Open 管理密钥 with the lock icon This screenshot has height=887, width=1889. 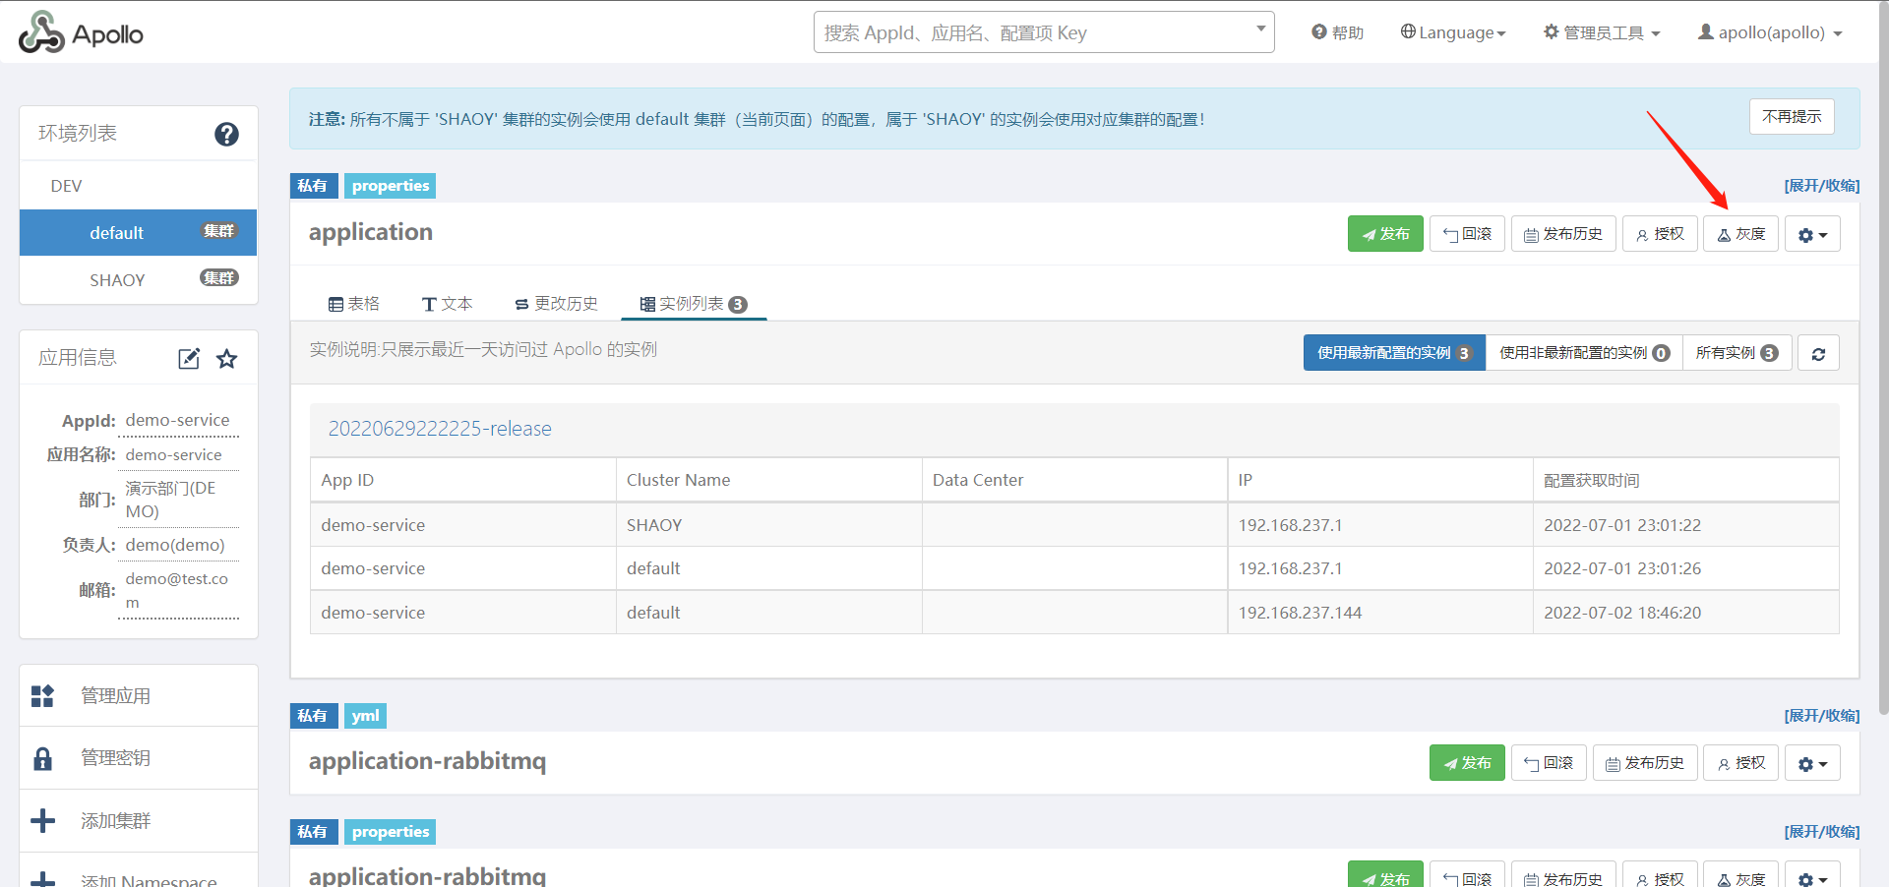pos(115,758)
